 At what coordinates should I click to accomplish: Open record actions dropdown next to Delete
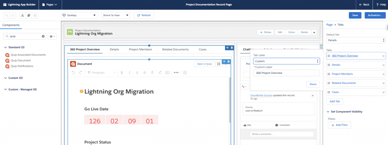[314, 32]
